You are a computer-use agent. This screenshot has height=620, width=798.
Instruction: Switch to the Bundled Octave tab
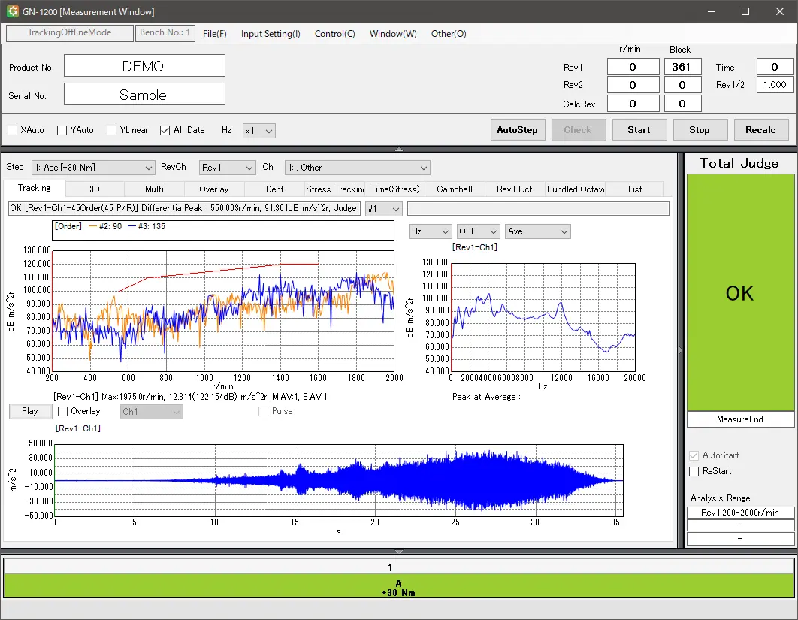[575, 189]
